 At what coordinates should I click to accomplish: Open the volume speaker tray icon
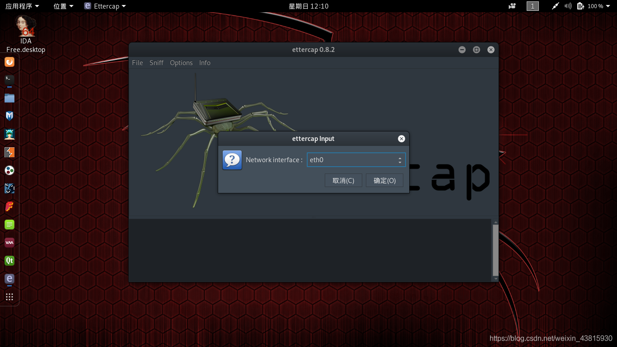[568, 6]
